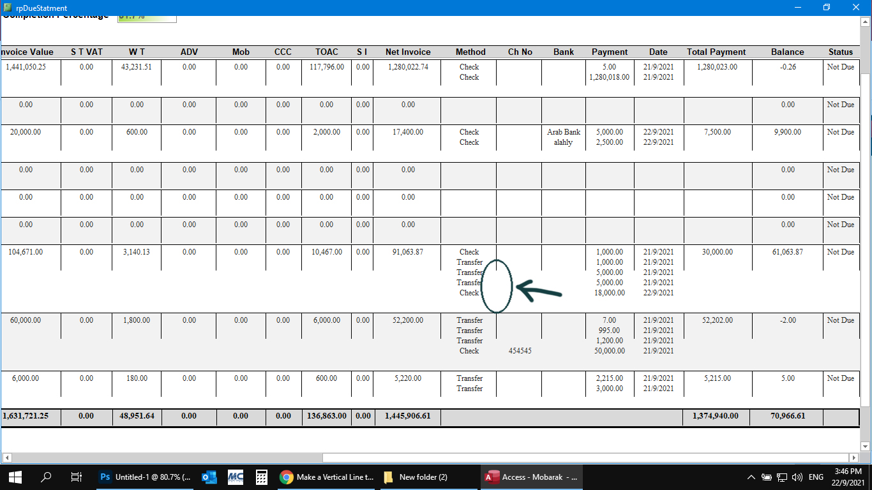Screen dimensions: 872x490
Task: Click check number 454545
Action: click(x=520, y=351)
